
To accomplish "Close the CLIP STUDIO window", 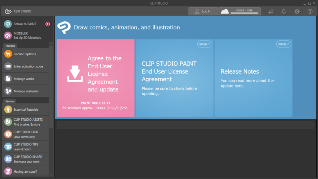I will (x=314, y=3).
